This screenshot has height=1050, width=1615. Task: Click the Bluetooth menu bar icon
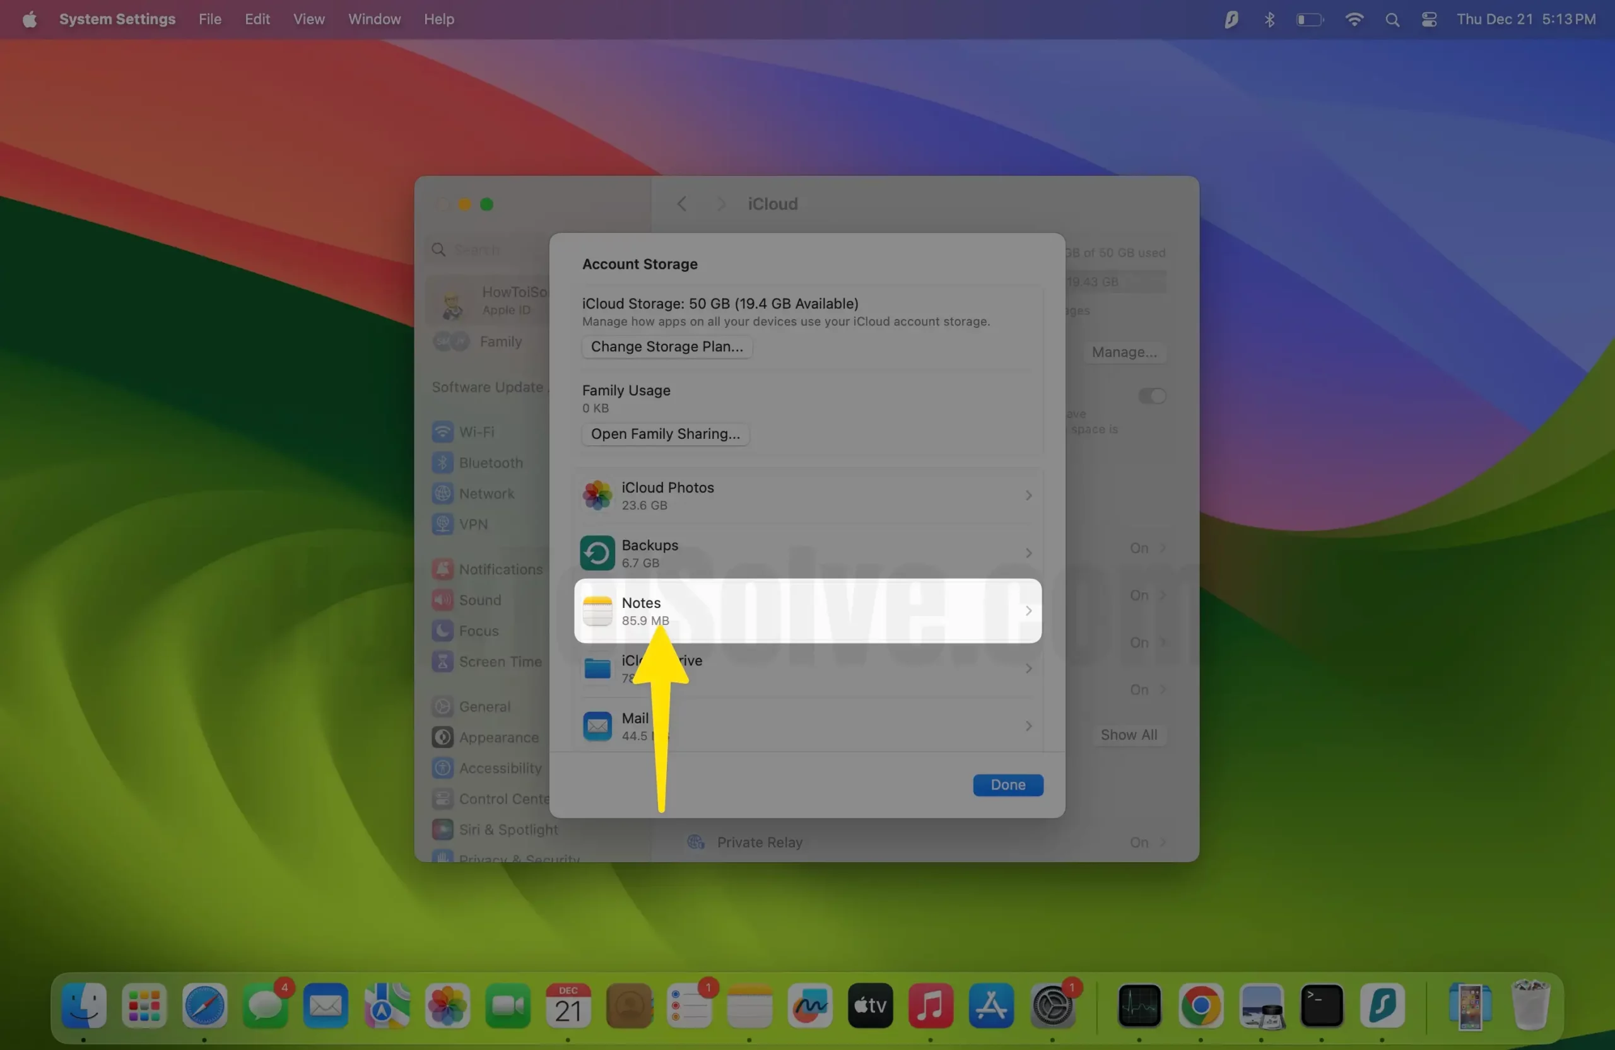point(1269,20)
